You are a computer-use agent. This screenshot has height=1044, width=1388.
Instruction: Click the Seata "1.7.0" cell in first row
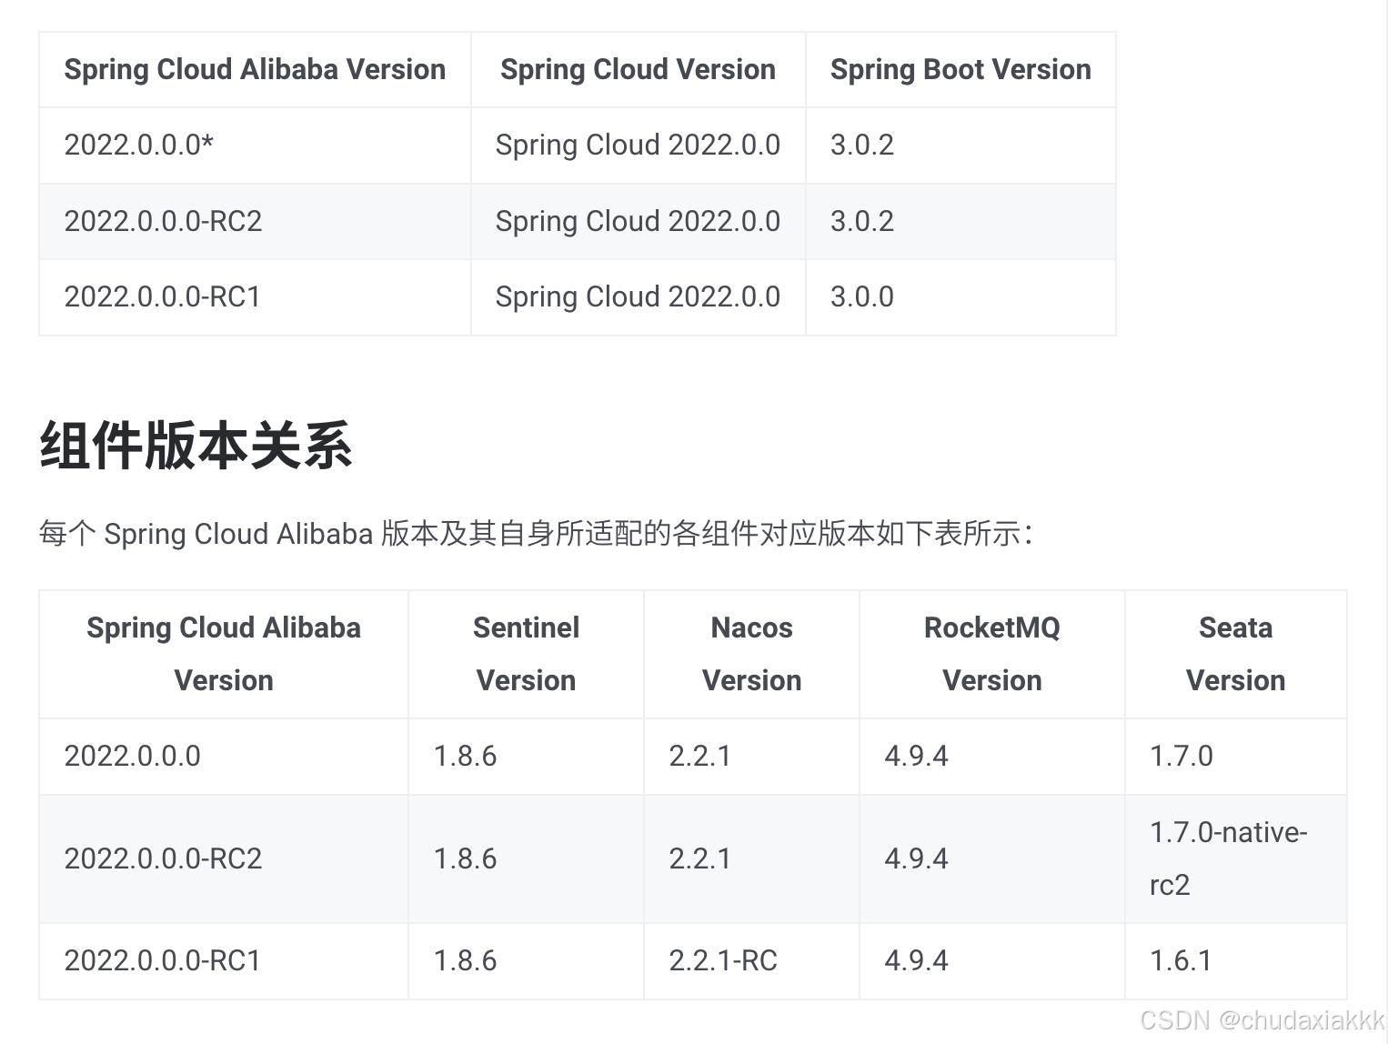(x=1181, y=757)
